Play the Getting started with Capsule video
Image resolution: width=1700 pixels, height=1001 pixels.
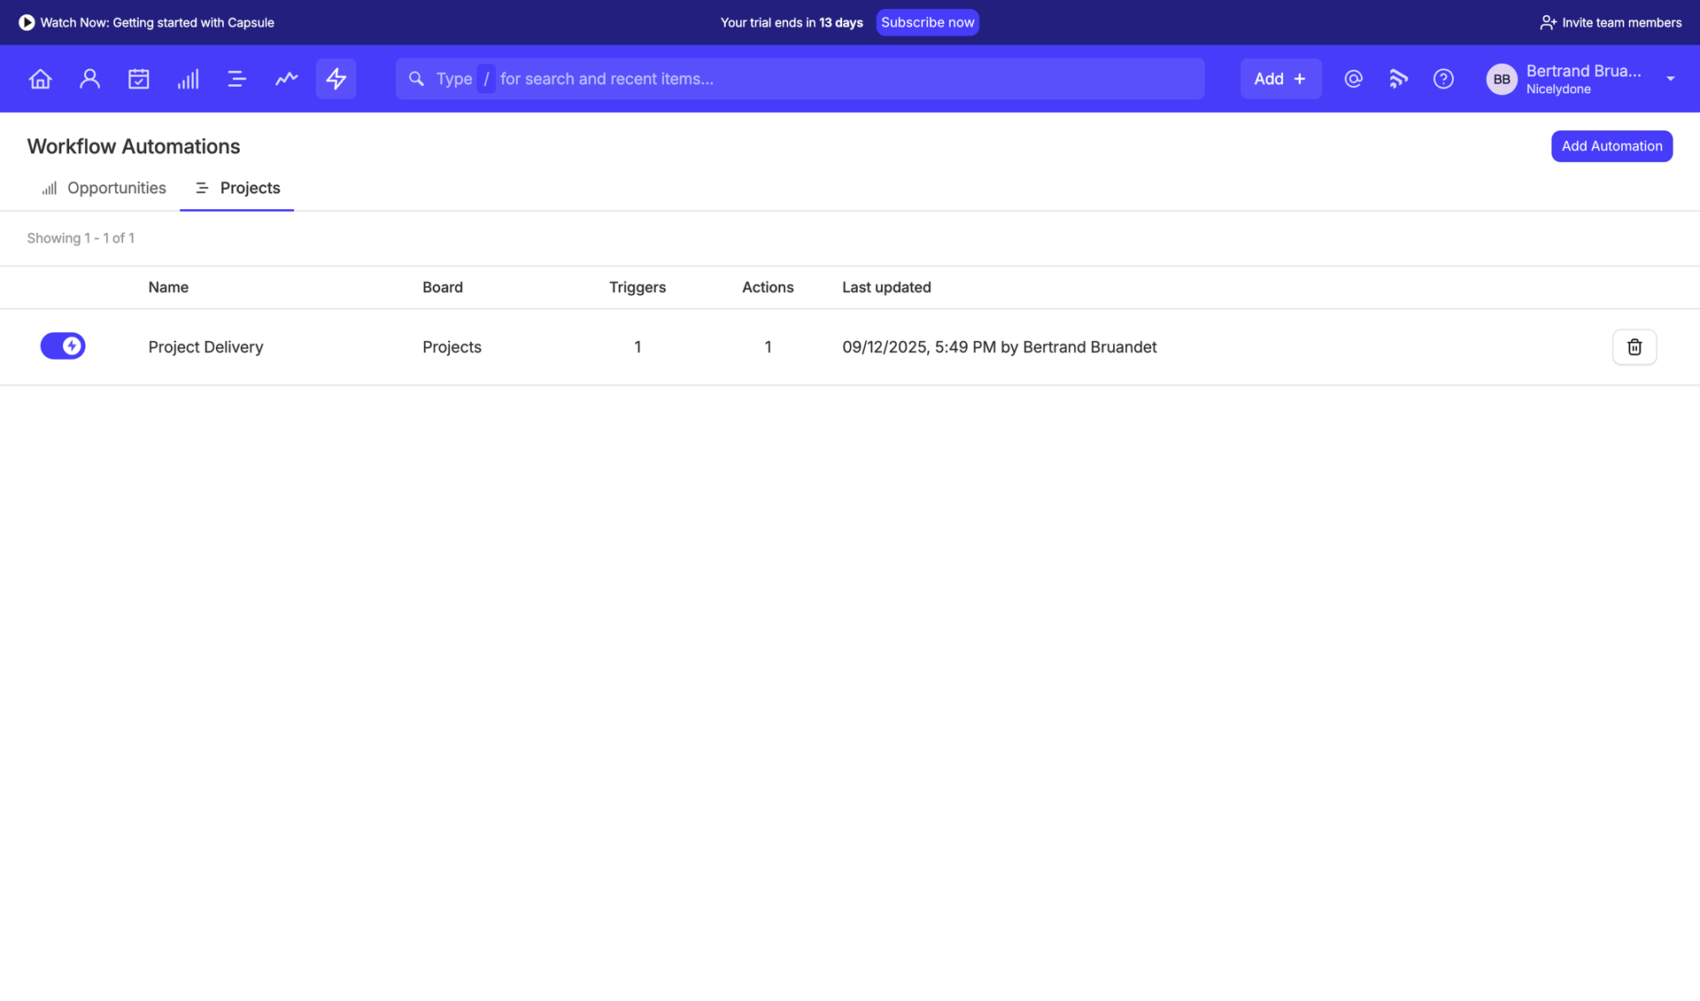coord(147,22)
